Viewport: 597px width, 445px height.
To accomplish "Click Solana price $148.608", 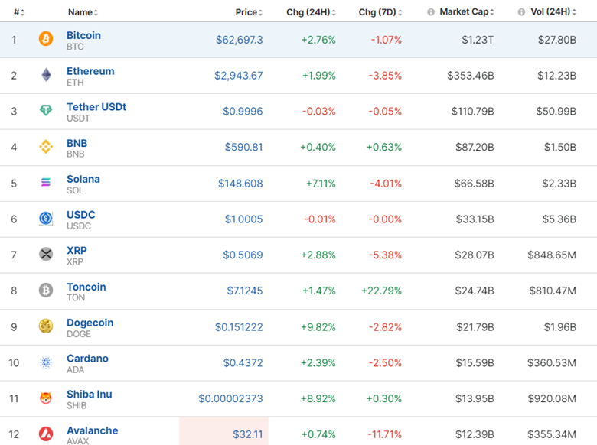I will click(240, 184).
